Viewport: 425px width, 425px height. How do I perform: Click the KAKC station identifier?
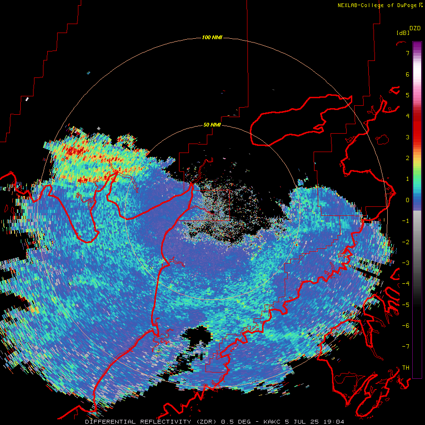(272, 422)
